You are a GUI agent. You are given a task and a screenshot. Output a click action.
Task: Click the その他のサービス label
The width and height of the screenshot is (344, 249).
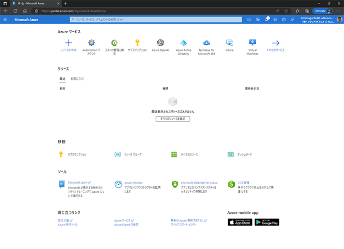click(275, 50)
